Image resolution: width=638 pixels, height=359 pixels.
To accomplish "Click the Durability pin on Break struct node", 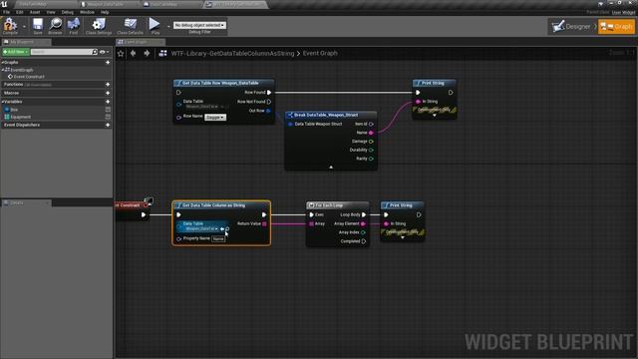I will tap(371, 150).
